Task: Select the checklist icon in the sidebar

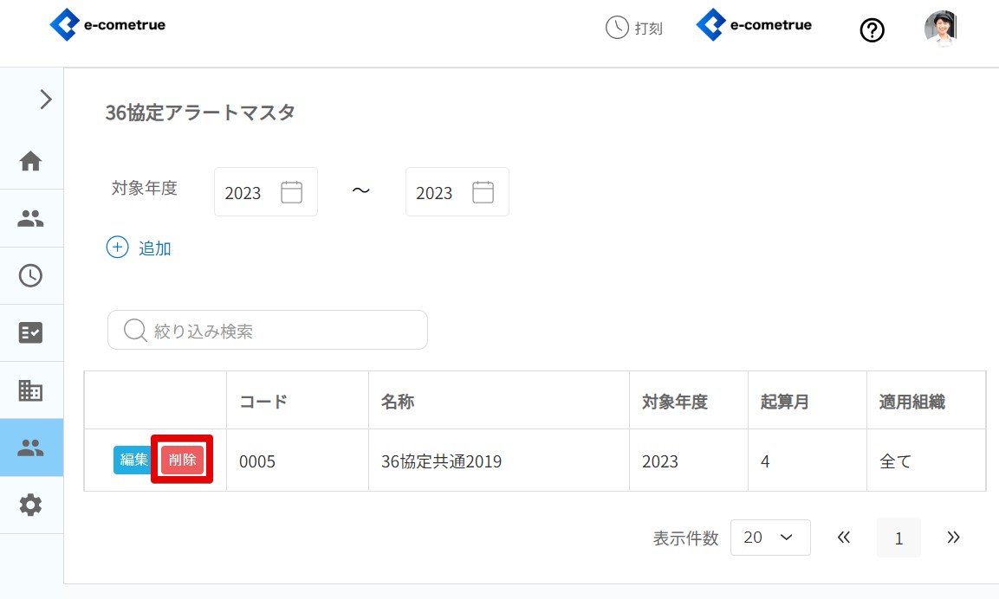Action: [31, 333]
